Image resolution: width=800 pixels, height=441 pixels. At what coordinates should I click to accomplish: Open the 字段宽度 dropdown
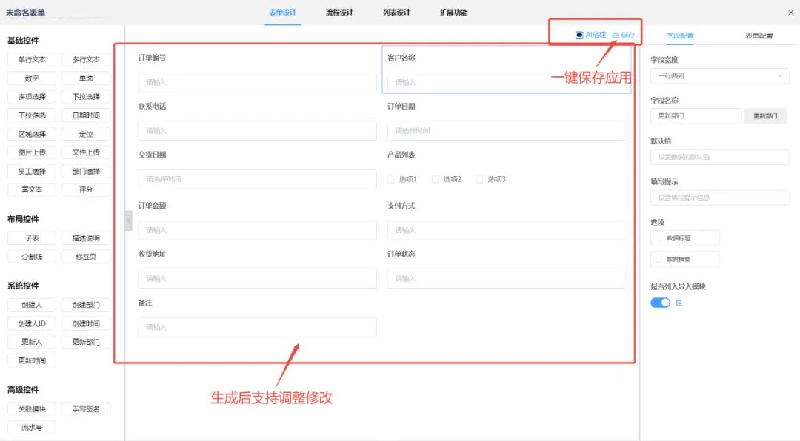[x=719, y=76]
